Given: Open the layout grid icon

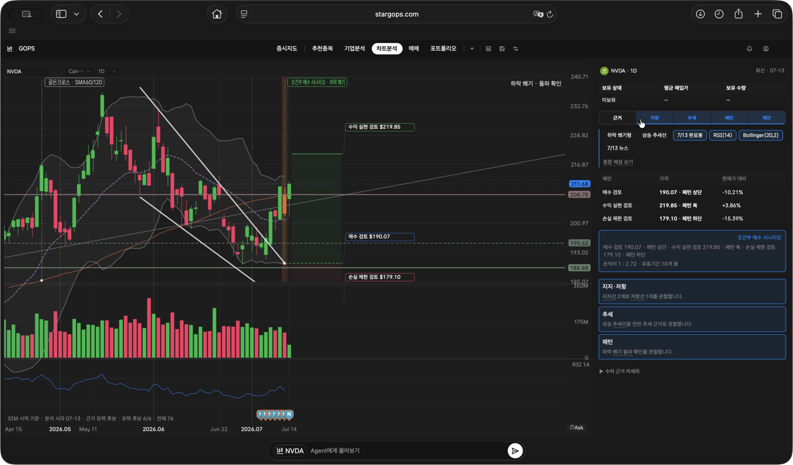Looking at the screenshot, I should [488, 48].
